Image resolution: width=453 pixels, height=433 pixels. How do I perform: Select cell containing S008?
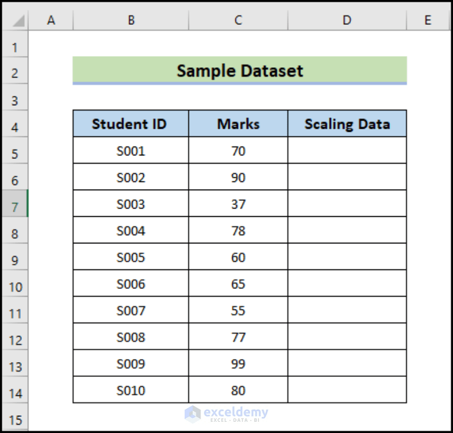pyautogui.click(x=131, y=336)
